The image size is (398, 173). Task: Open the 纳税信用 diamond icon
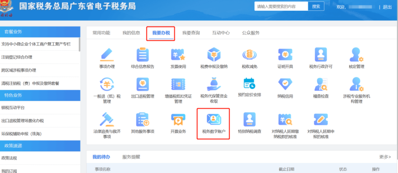point(285,85)
